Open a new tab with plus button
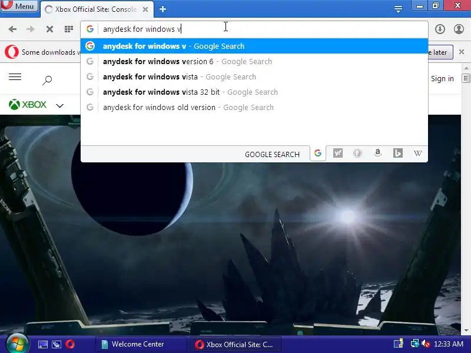471x353 pixels. [162, 9]
